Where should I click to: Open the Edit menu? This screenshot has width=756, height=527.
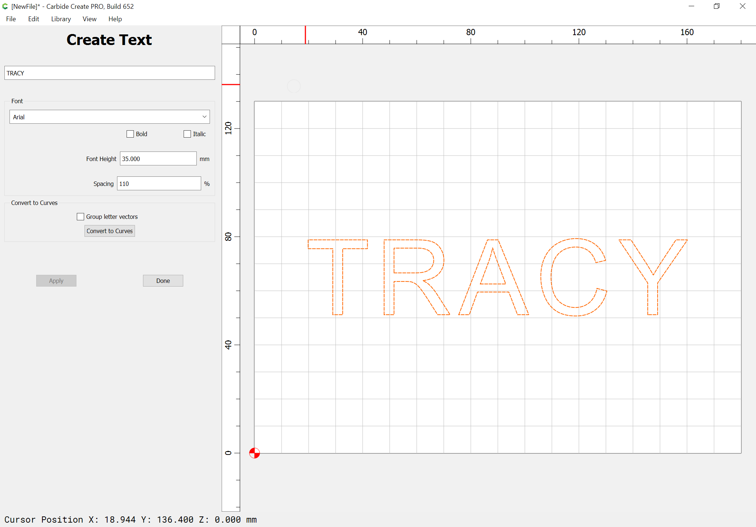34,19
